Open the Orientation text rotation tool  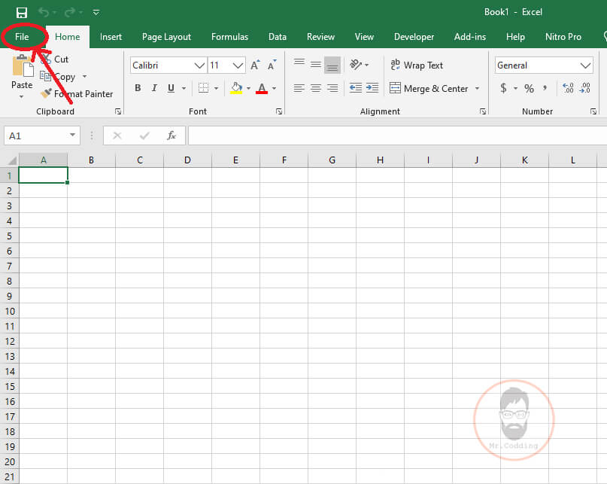click(355, 64)
